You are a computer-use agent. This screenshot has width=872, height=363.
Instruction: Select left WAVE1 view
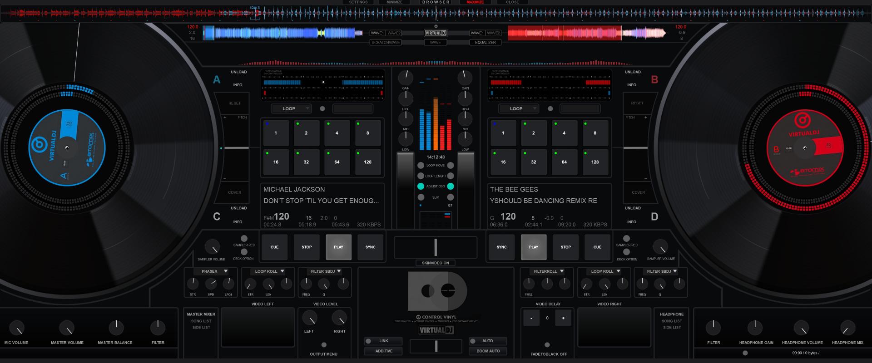point(377,33)
